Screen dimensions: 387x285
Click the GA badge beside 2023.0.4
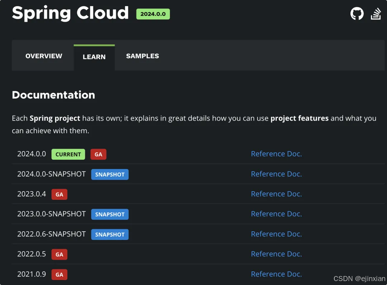(59, 194)
